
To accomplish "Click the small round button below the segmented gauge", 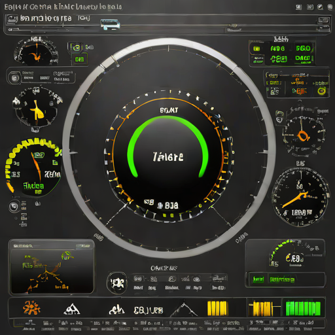I will click(x=14, y=206).
